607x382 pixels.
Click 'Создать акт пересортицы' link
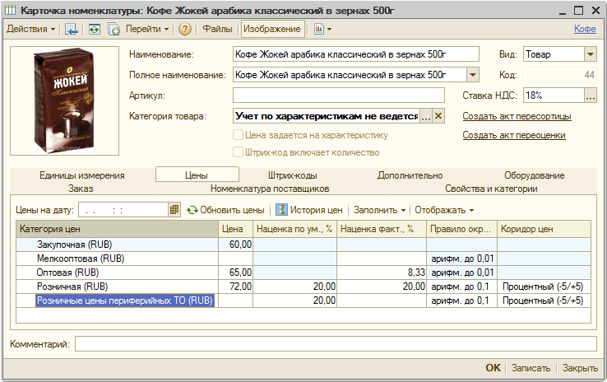[517, 116]
